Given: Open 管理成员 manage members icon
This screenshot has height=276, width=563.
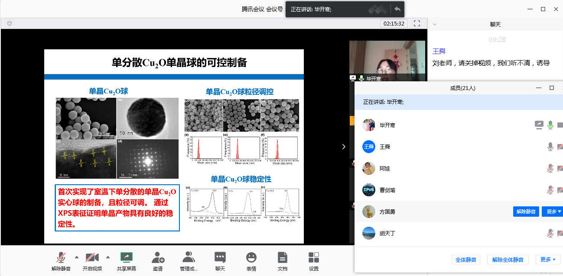Looking at the screenshot, I should coord(189,257).
